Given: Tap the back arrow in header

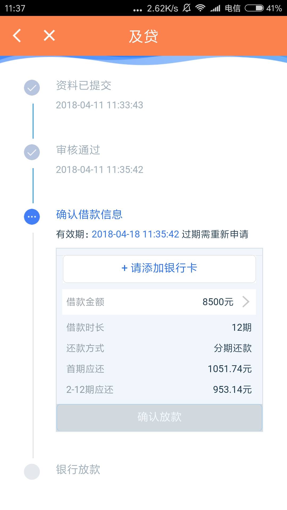Looking at the screenshot, I should point(17,36).
